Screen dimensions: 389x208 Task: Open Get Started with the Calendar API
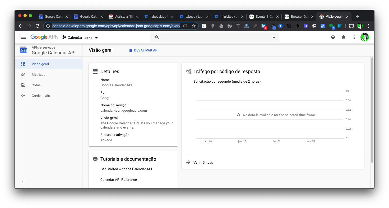[x=126, y=169]
